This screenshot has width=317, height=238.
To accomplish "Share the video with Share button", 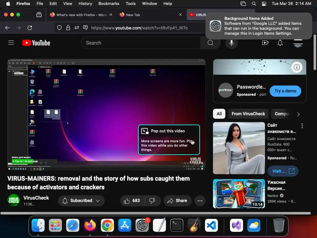I will pos(177,201).
